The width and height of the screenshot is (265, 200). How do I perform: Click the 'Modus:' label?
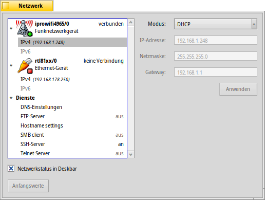[x=157, y=24]
